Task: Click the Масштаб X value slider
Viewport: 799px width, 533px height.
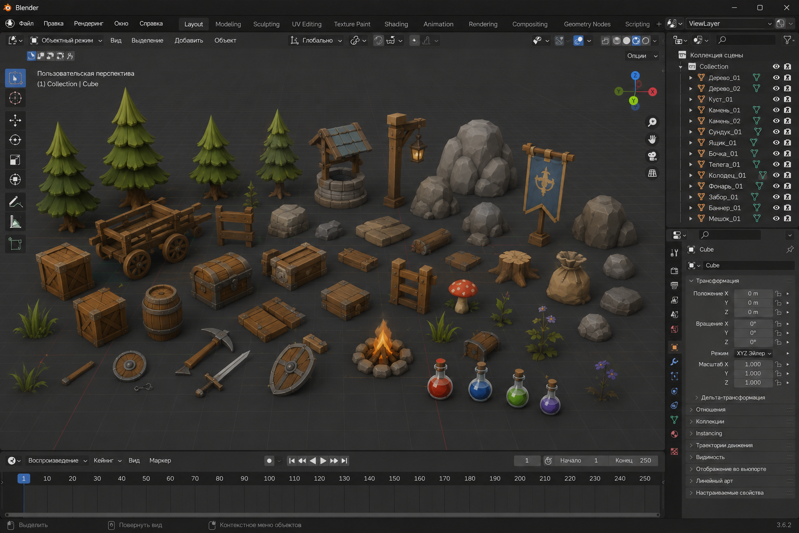Action: click(x=753, y=364)
